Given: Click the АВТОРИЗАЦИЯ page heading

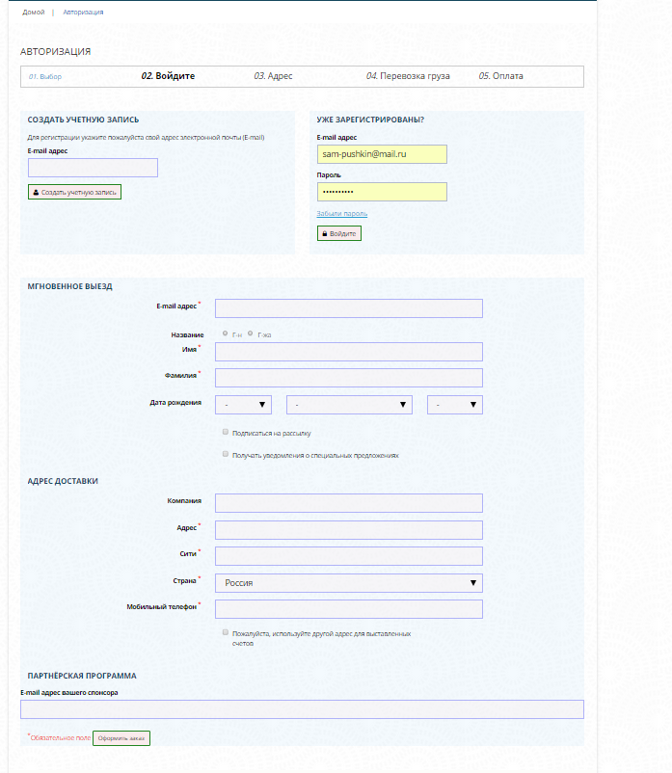Looking at the screenshot, I should click(x=55, y=52).
